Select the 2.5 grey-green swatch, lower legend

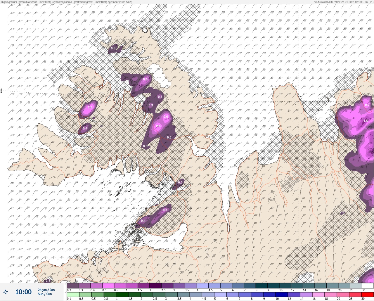(x=159, y=294)
